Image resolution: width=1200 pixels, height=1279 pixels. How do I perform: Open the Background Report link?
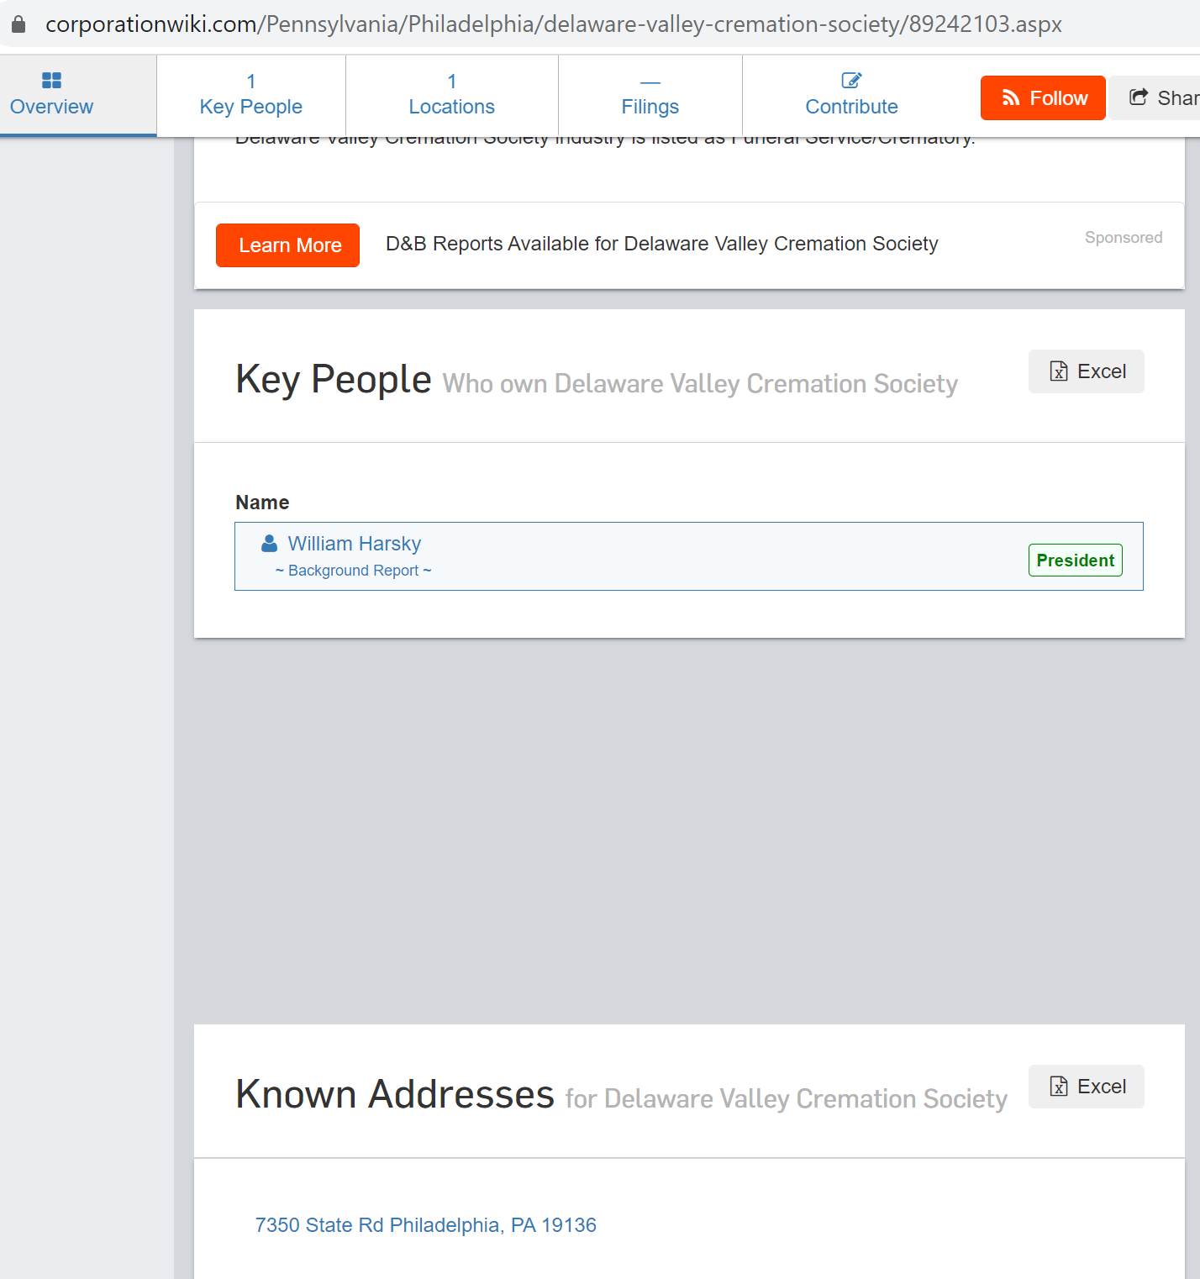tap(354, 571)
